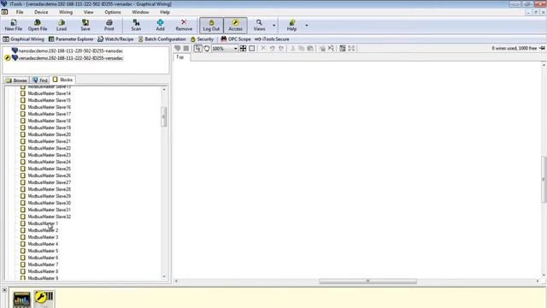Toggle the Access mode button
This screenshot has height=308, width=547.
coord(236,26)
